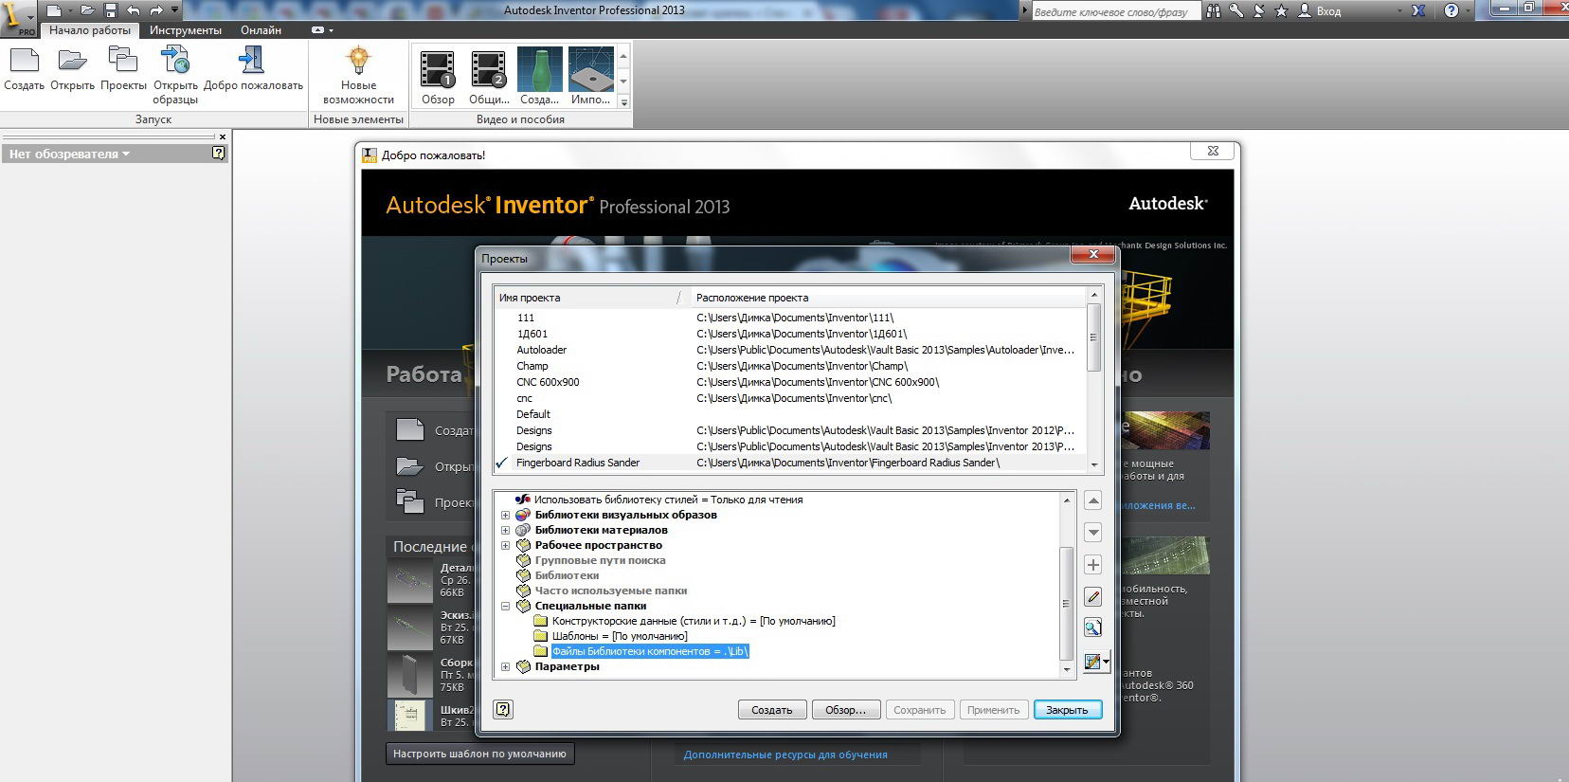Image resolution: width=1569 pixels, height=782 pixels.
Task: Click the help question mark icon
Action: (1452, 11)
